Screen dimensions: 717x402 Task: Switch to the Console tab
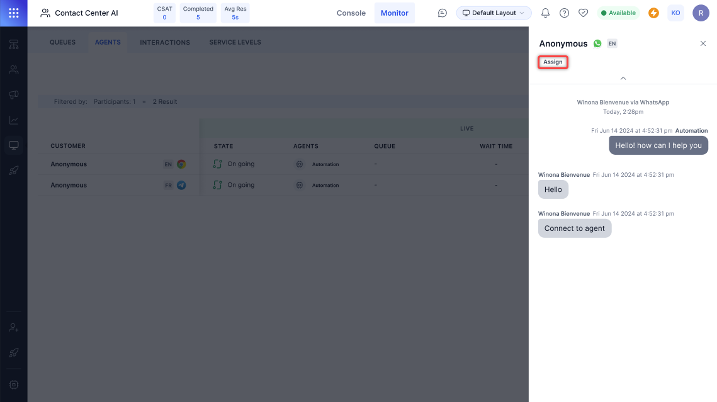click(351, 13)
